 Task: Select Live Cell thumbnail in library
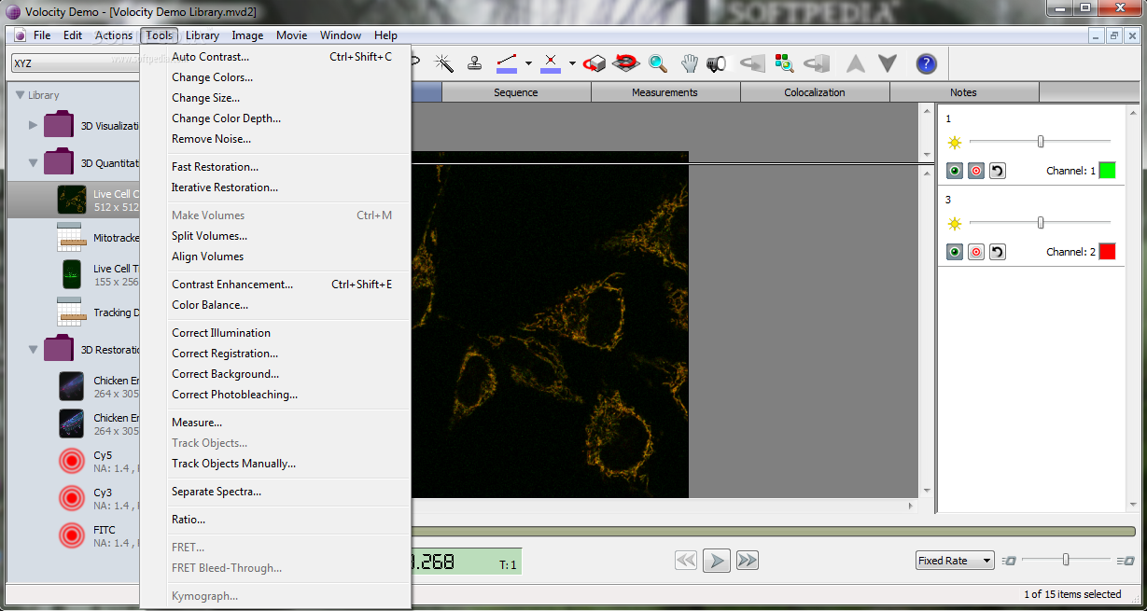coord(72,200)
